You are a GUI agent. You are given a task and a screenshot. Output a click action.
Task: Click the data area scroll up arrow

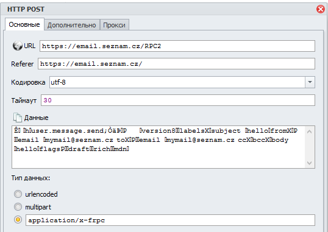[310, 132]
